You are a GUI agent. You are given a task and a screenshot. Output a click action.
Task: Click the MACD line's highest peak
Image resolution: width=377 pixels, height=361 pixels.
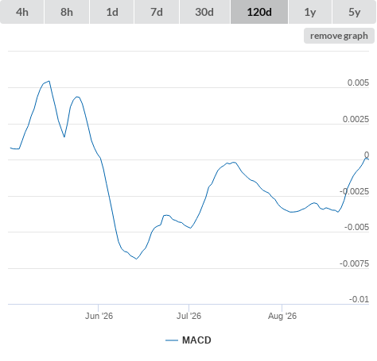(x=49, y=81)
